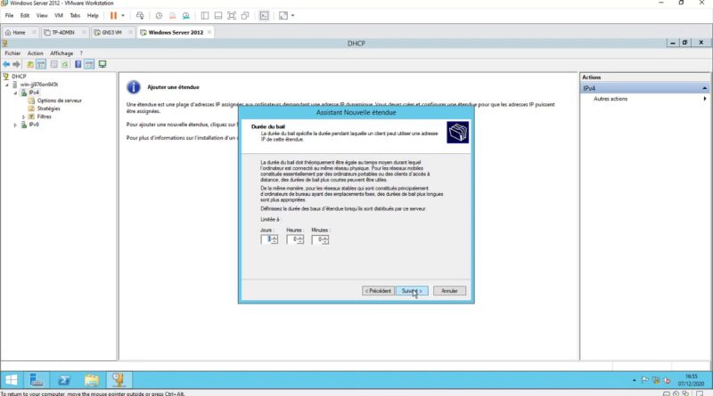This screenshot has height=396, width=713.
Task: Open the Fichier menu in DHCP console
Action: 12,53
